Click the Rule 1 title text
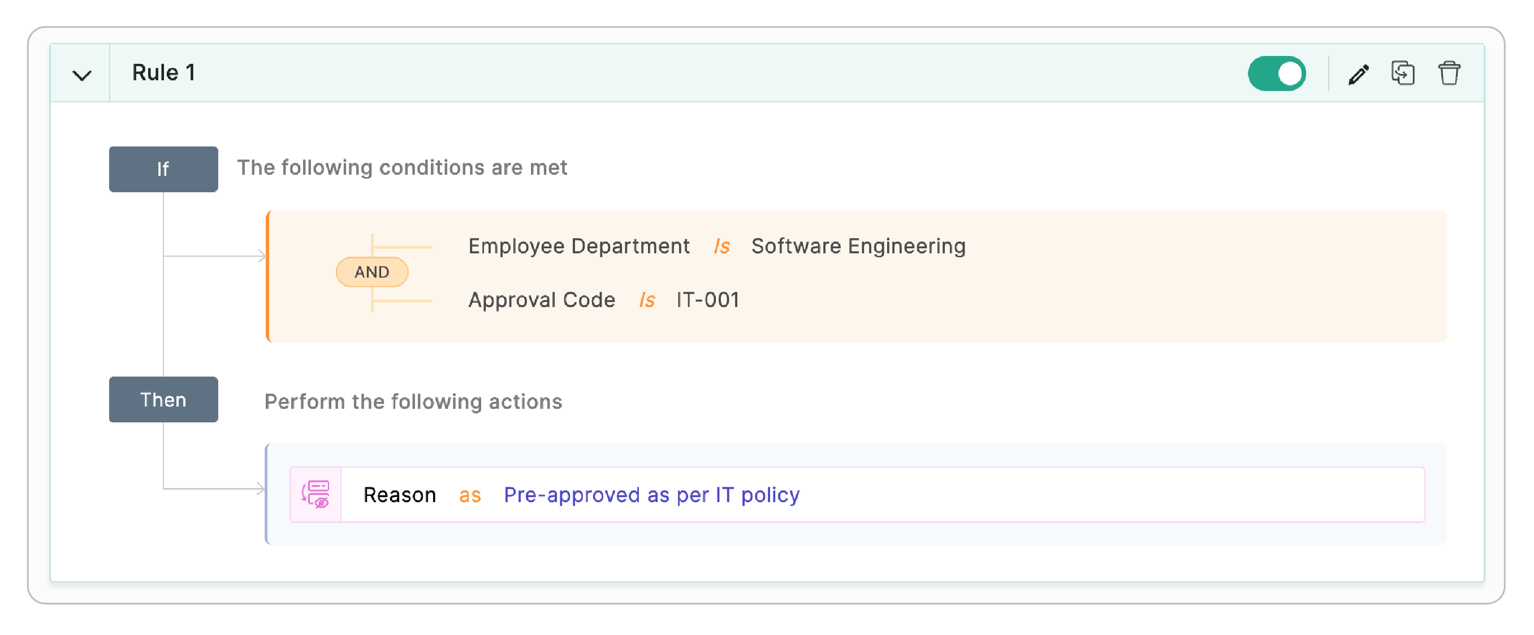The image size is (1534, 635). click(164, 73)
